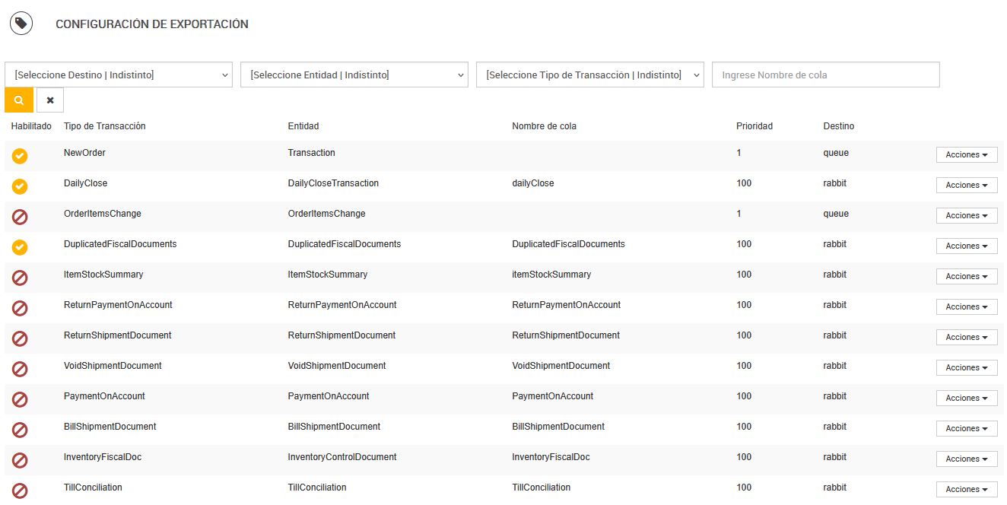Open Acciones menu for the VoidShipmentDocument row
Screen dimensions: 1007x505
[967, 368]
